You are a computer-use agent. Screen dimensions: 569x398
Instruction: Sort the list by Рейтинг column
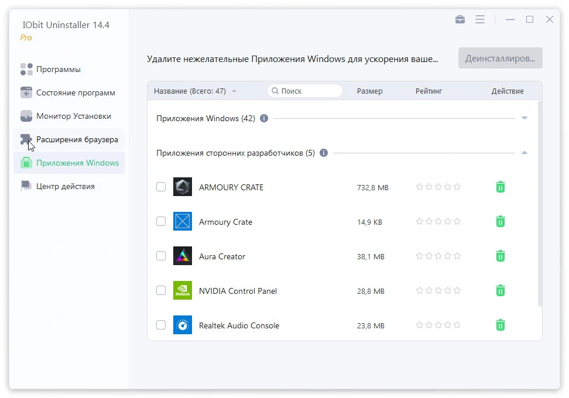point(429,91)
